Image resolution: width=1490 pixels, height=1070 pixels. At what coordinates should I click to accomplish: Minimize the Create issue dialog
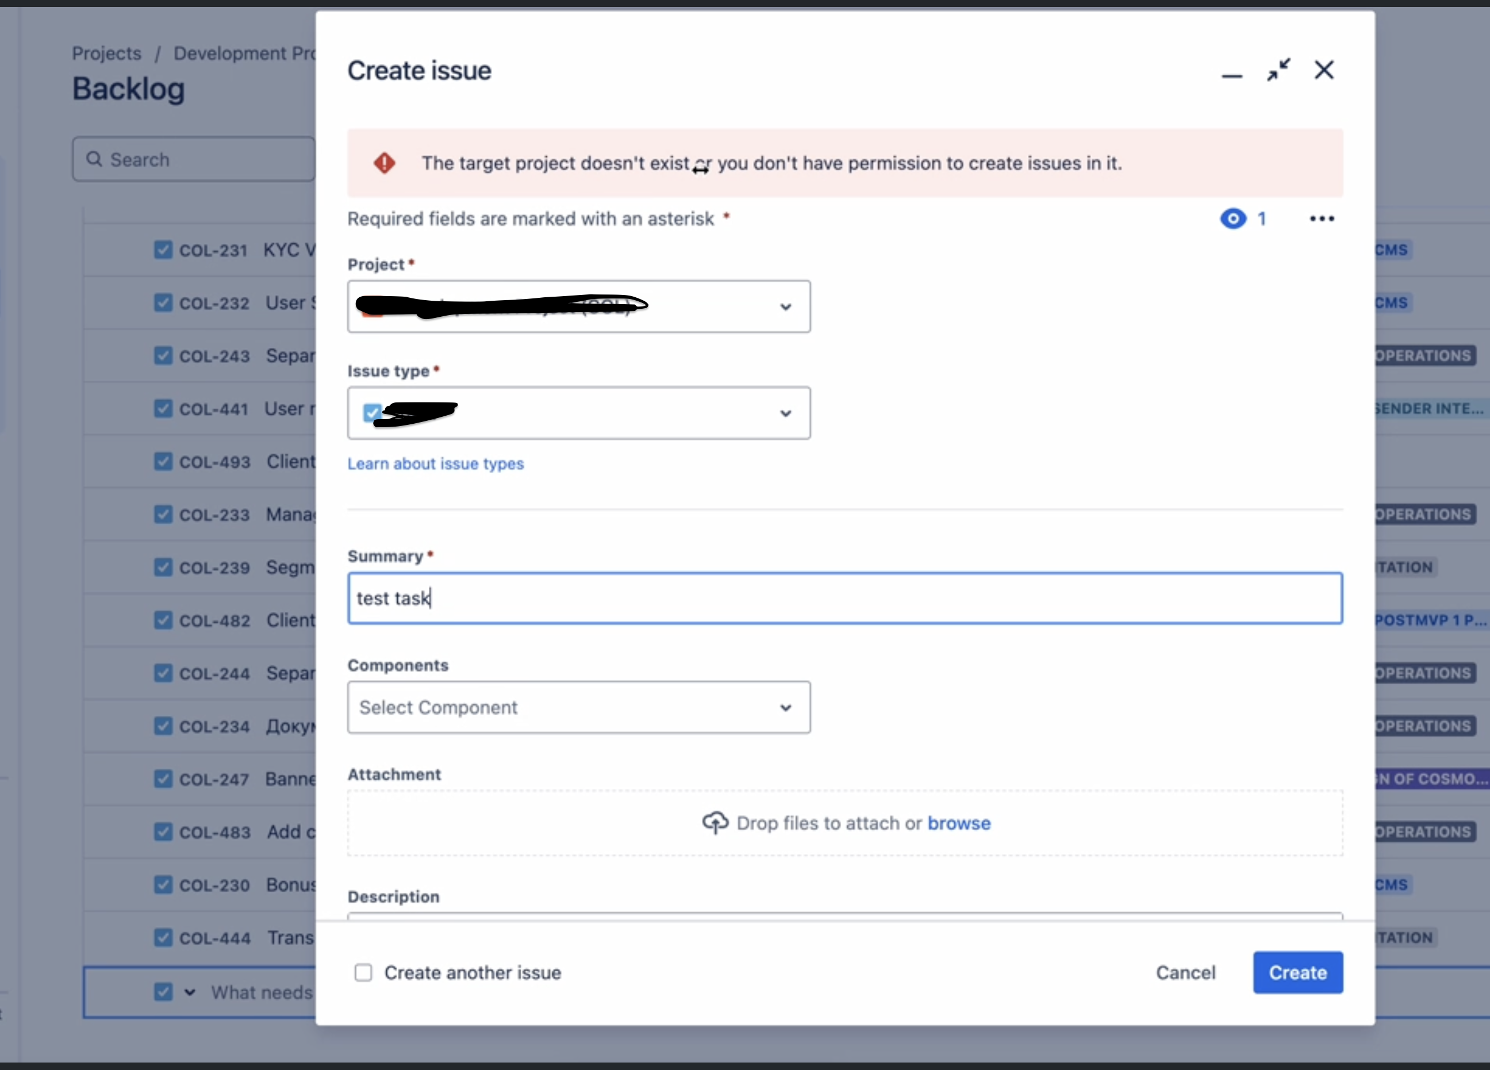pyautogui.click(x=1231, y=75)
